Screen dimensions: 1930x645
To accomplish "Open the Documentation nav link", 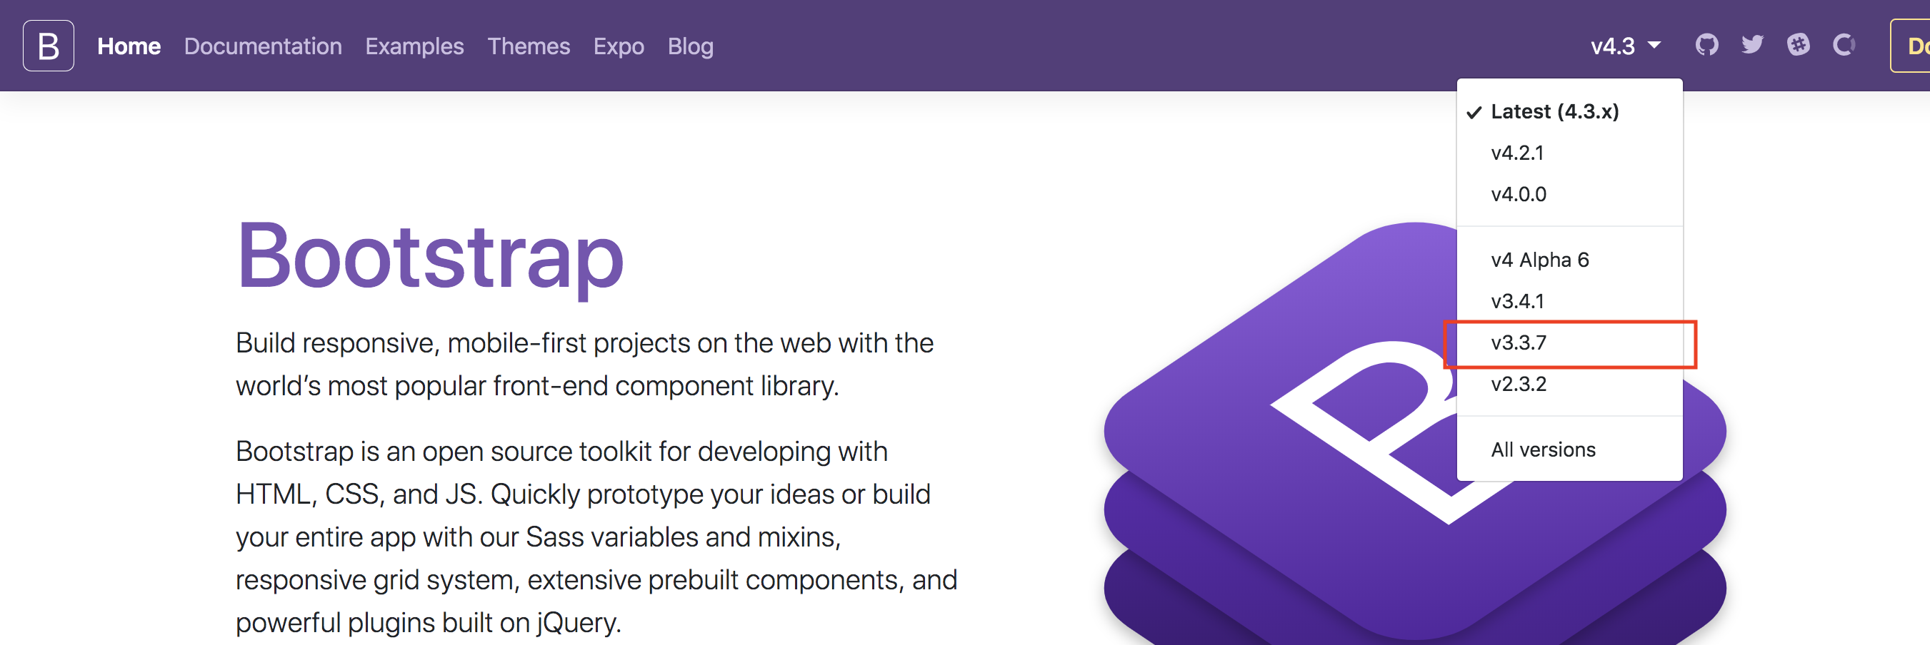I will click(263, 46).
